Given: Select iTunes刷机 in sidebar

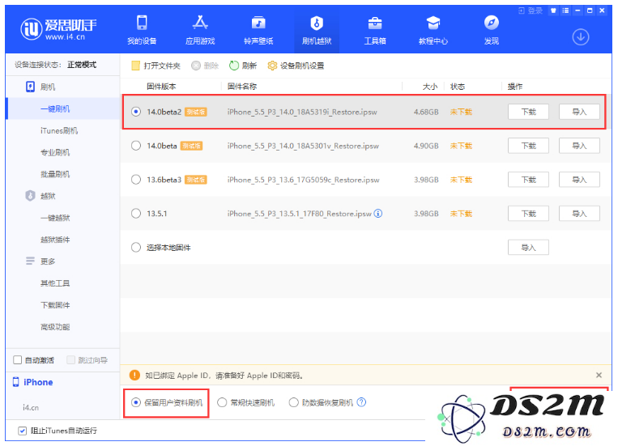Looking at the screenshot, I should point(59,131).
